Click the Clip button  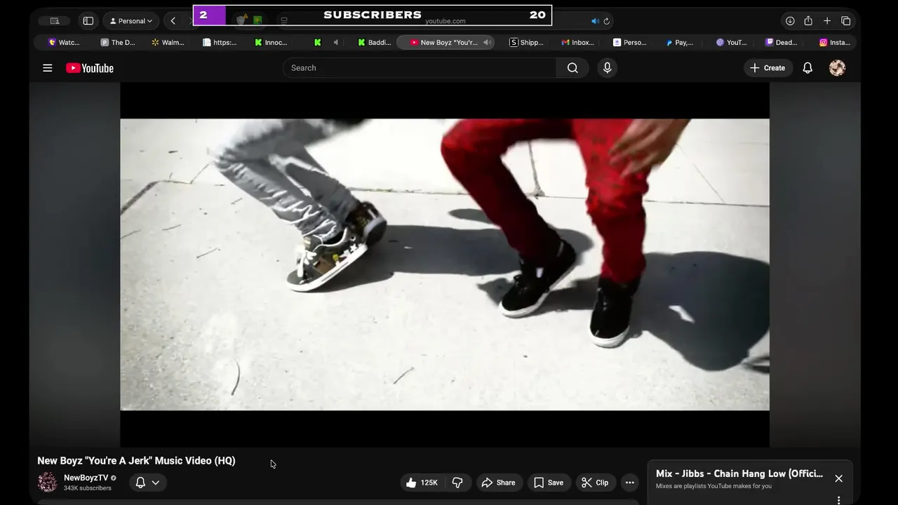tap(595, 483)
